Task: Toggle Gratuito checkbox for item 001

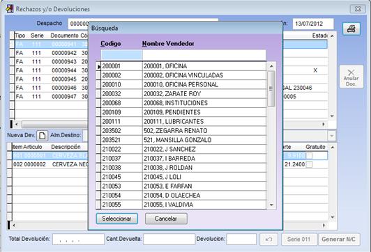Action: coord(309,156)
